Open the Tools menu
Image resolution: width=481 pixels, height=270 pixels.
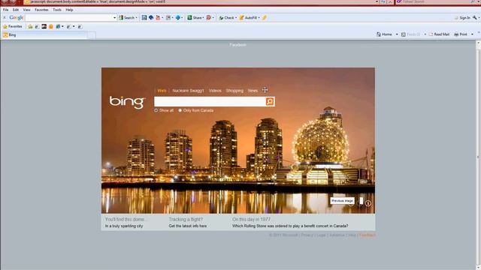point(57,10)
